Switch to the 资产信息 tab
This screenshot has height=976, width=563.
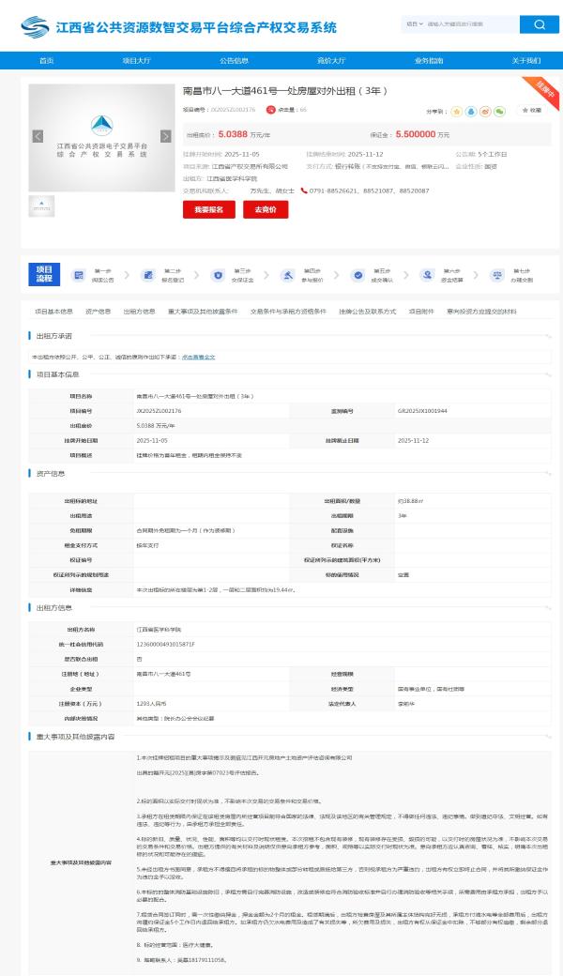98,311
